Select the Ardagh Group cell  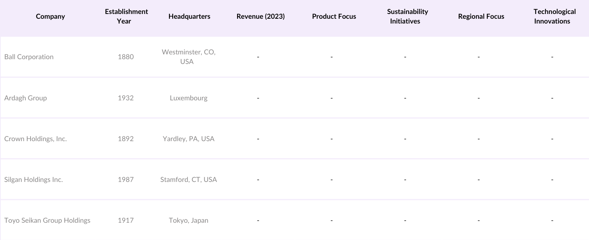click(x=25, y=98)
